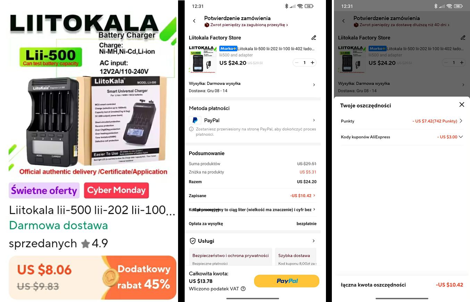Increase item quantity with plus button
This screenshot has height=302, width=470.
pyautogui.click(x=312, y=63)
